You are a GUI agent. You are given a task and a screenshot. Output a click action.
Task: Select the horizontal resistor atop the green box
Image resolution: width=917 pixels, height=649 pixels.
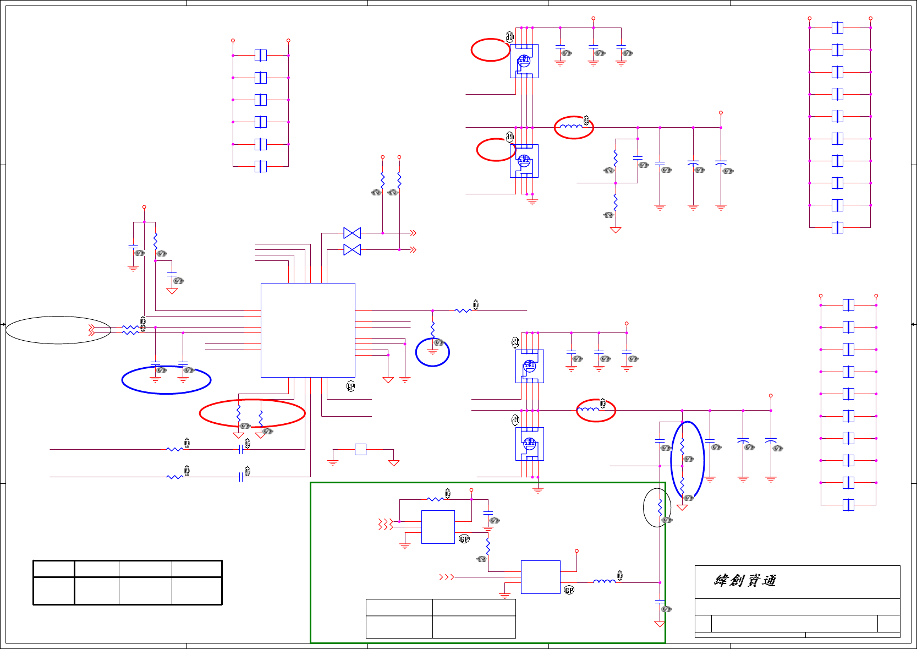pos(436,499)
